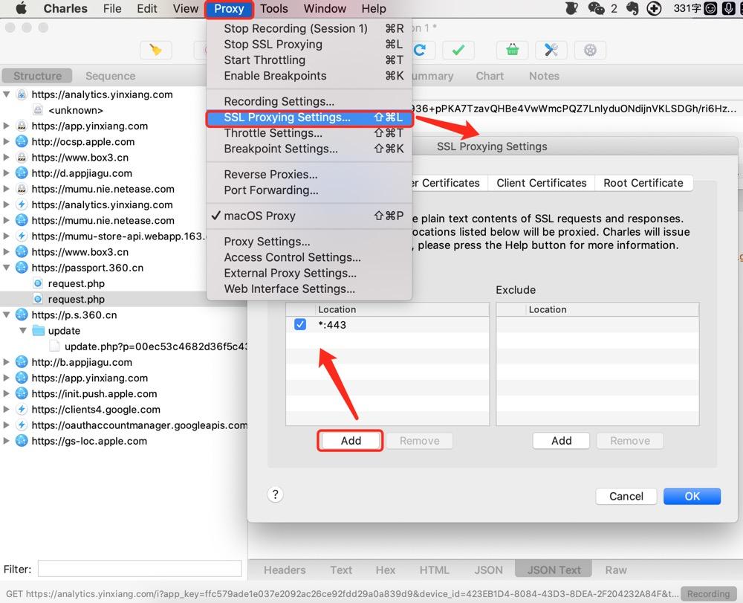Viewport: 743px width, 603px height.
Task: Switch to the Structure tab
Action: [x=37, y=76]
